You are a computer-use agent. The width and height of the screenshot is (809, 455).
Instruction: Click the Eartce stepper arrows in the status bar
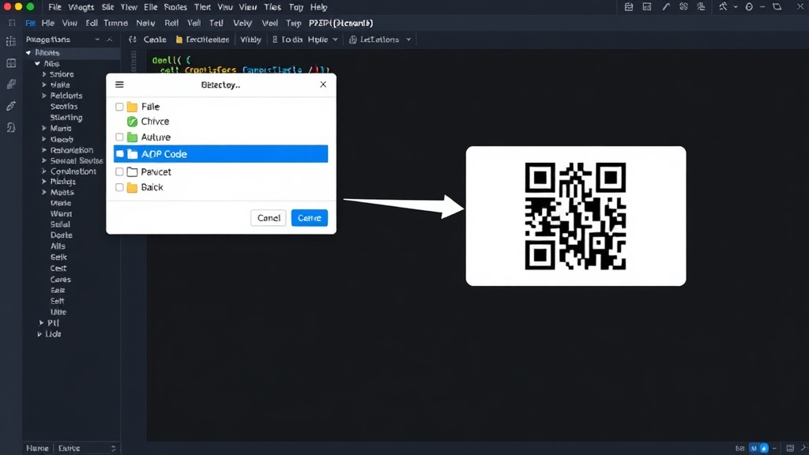pyautogui.click(x=114, y=449)
